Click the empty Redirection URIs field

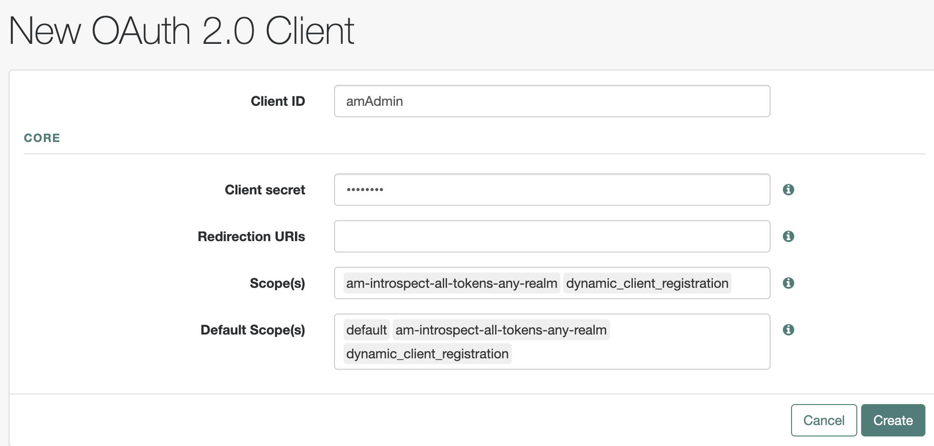click(x=552, y=236)
